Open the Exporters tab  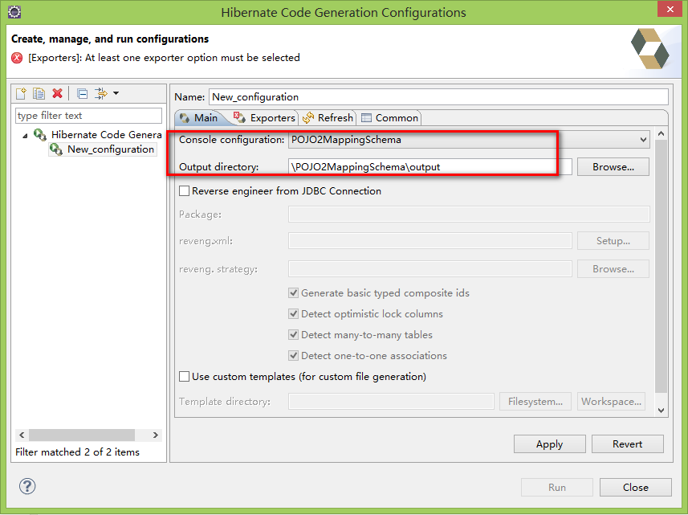pos(265,117)
